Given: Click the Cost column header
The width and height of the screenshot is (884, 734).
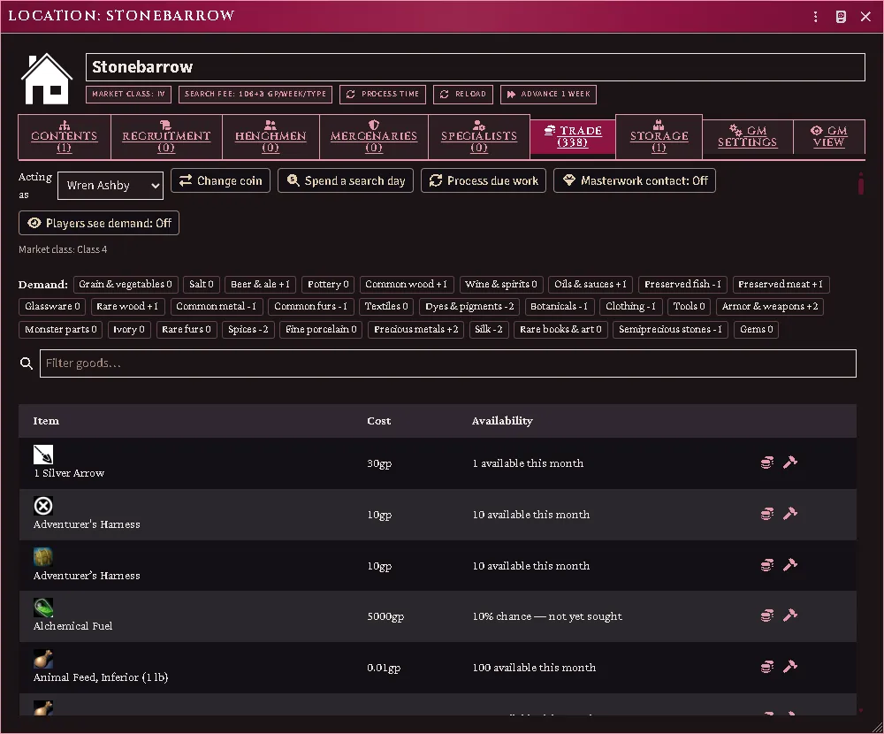Looking at the screenshot, I should (379, 421).
